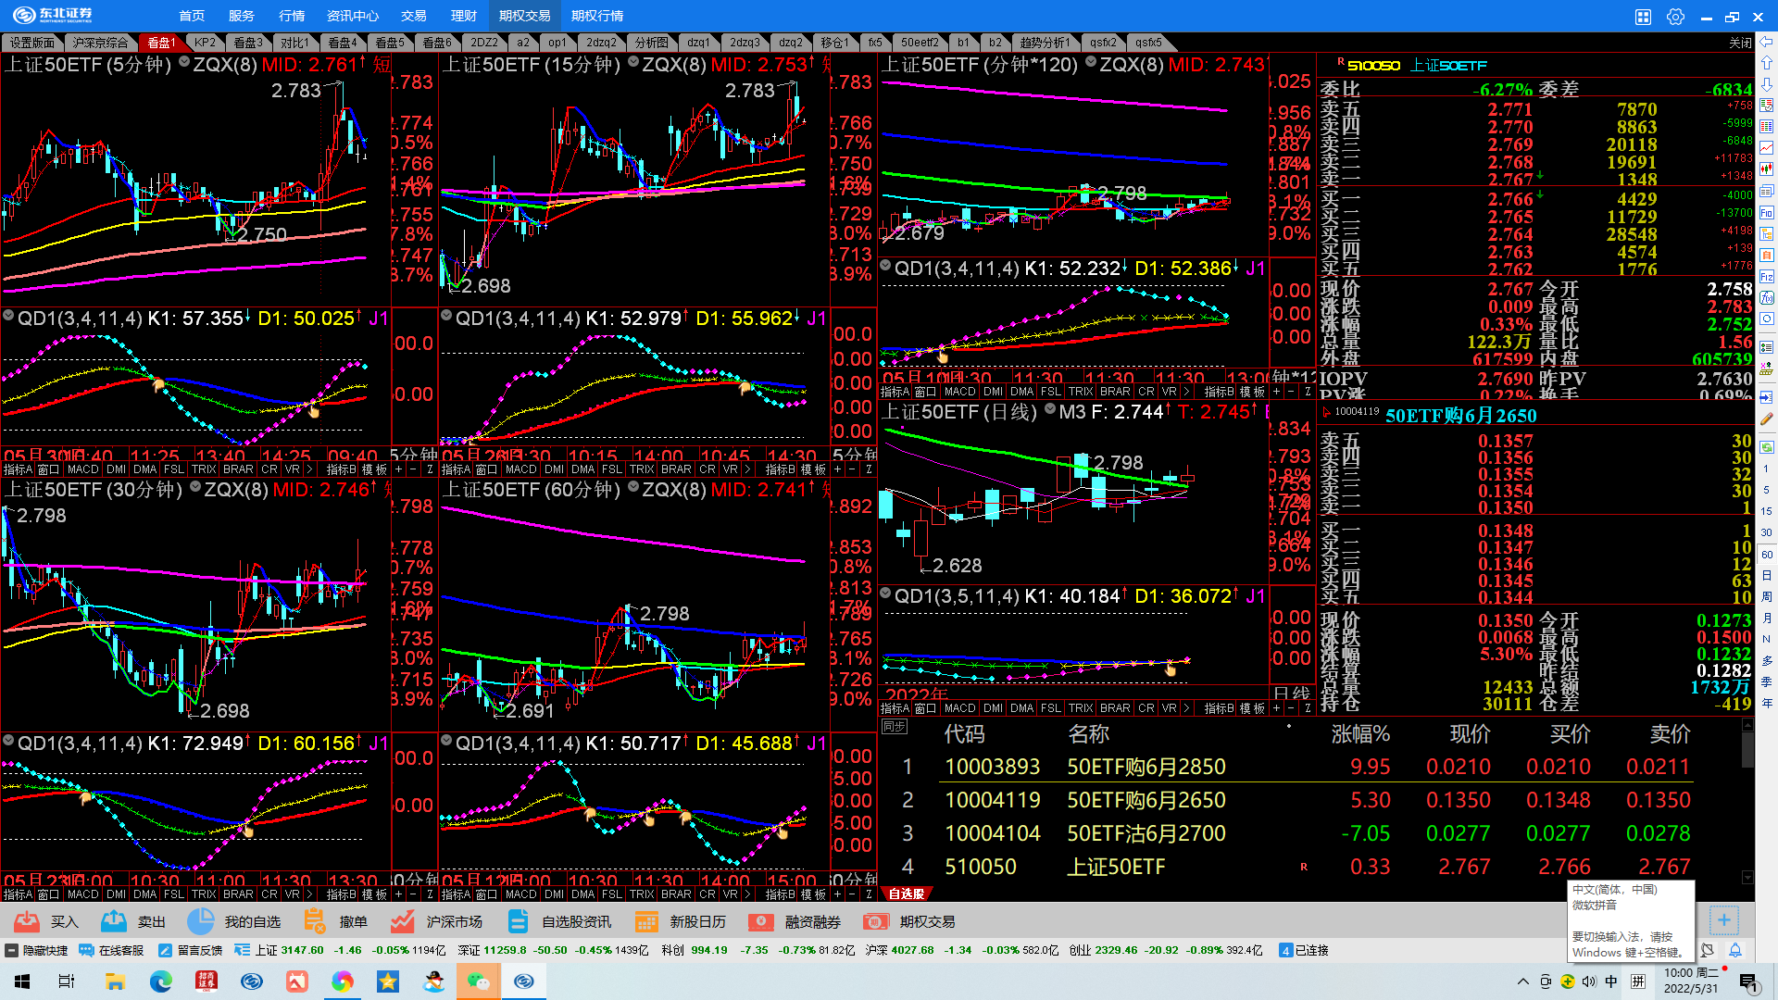The width and height of the screenshot is (1778, 1000).
Task: Open 在线客服 chat icon in status bar
Action: point(87,950)
